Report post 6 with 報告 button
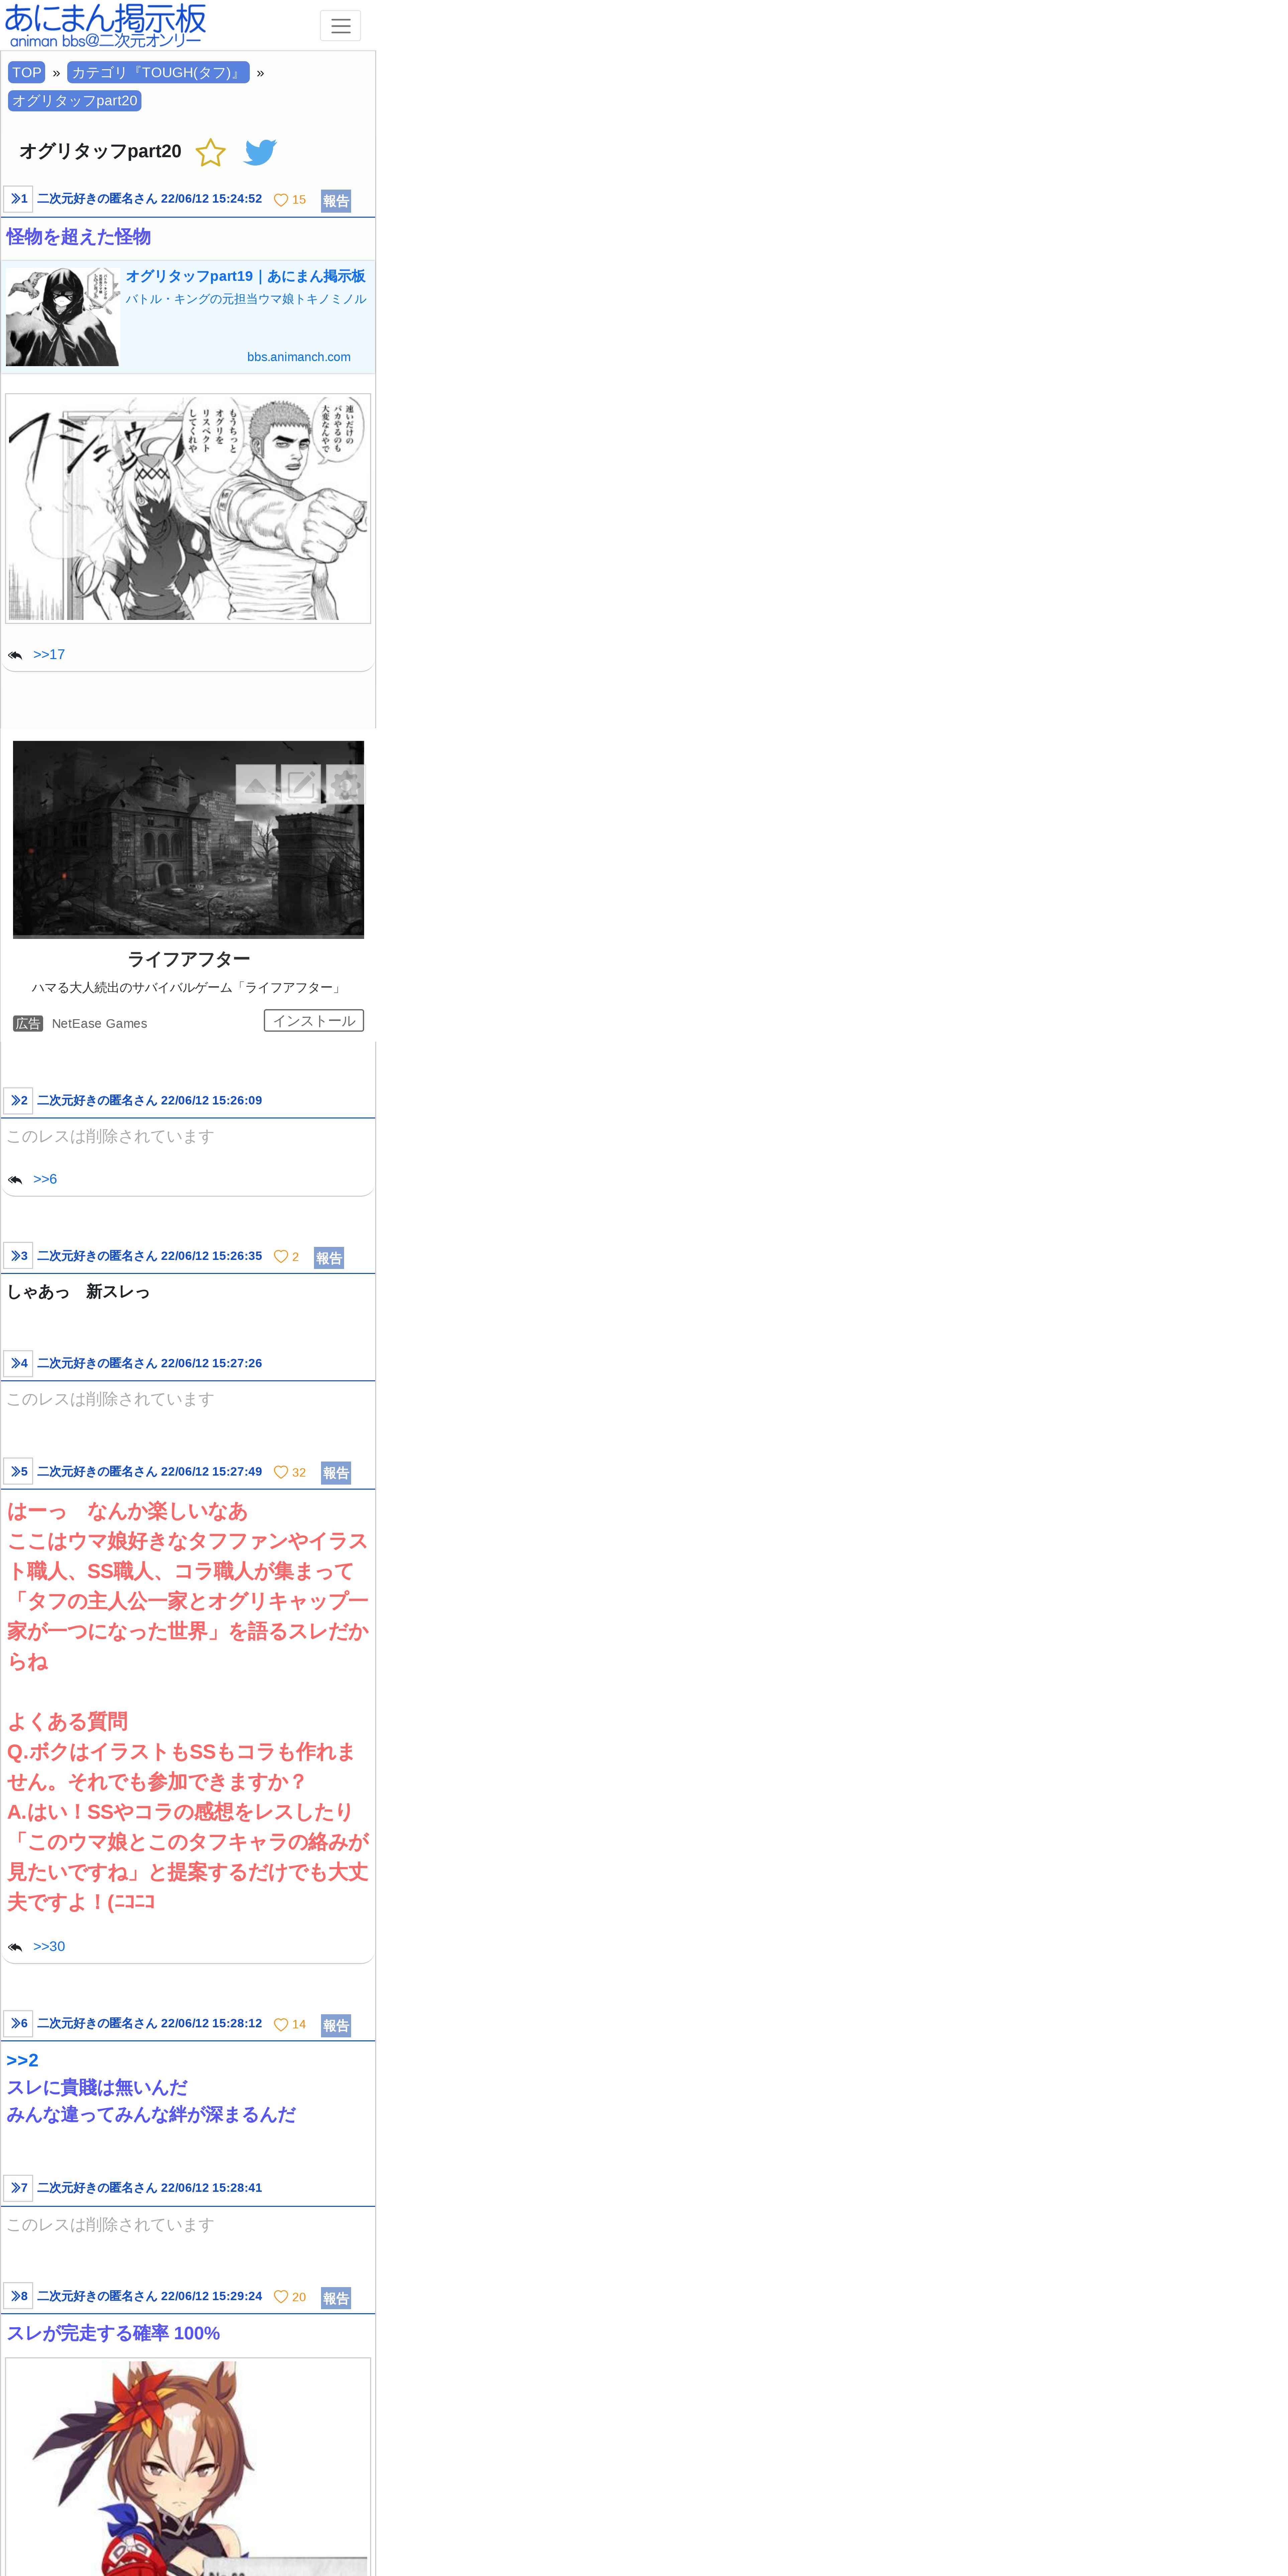This screenshot has height=2576, width=1288. coord(336,2026)
